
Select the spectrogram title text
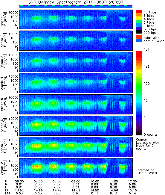click(76, 2)
